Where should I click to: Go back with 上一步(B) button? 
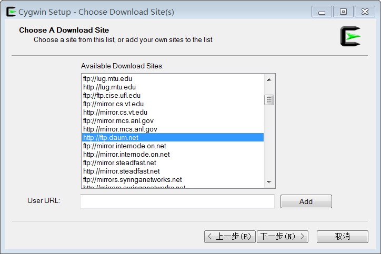pyautogui.click(x=230, y=237)
